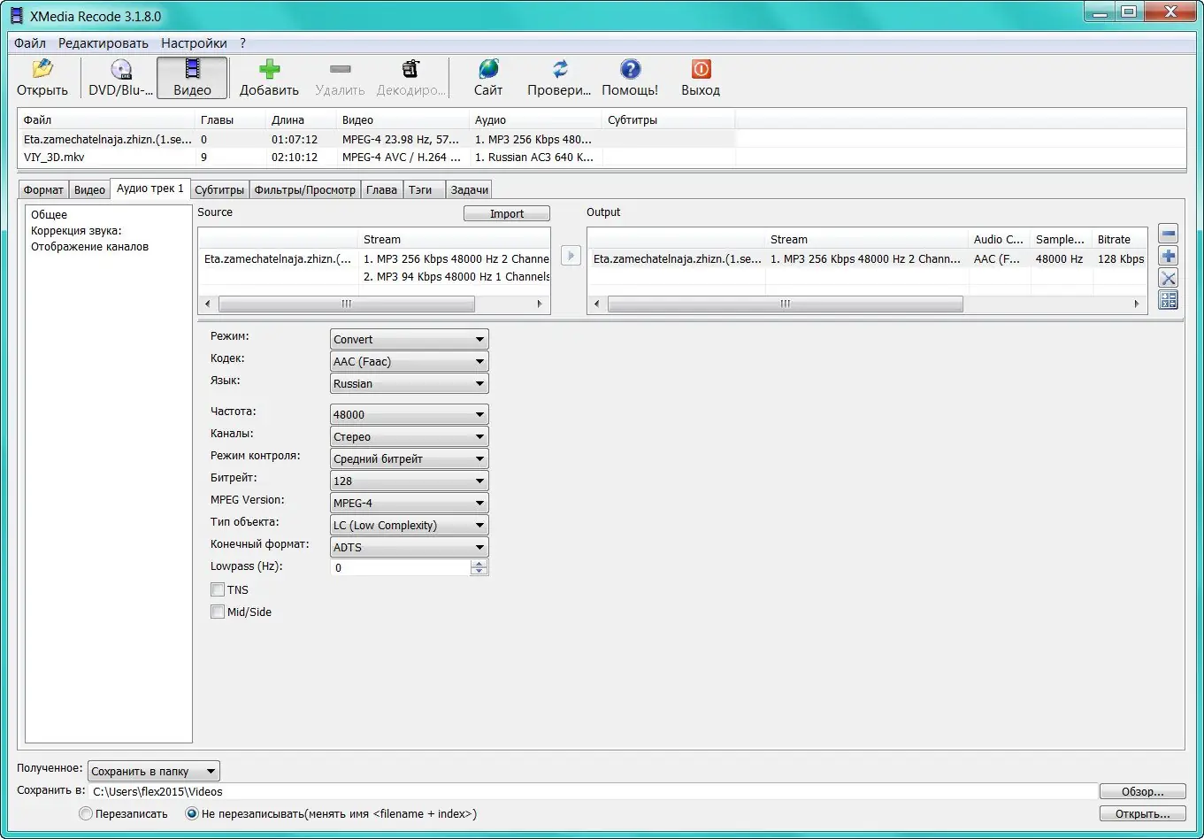Open the Тип объекта dropdown

(410, 525)
